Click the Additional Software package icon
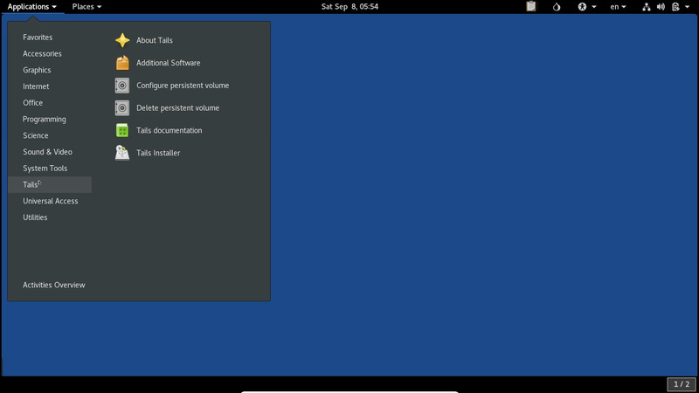Viewport: 699px width, 393px height. [122, 63]
